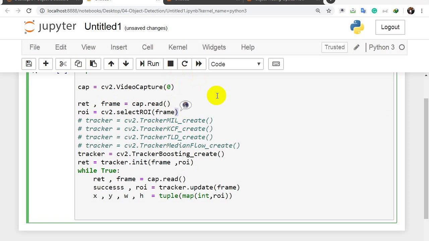Open the File menu

[x=35, y=47]
